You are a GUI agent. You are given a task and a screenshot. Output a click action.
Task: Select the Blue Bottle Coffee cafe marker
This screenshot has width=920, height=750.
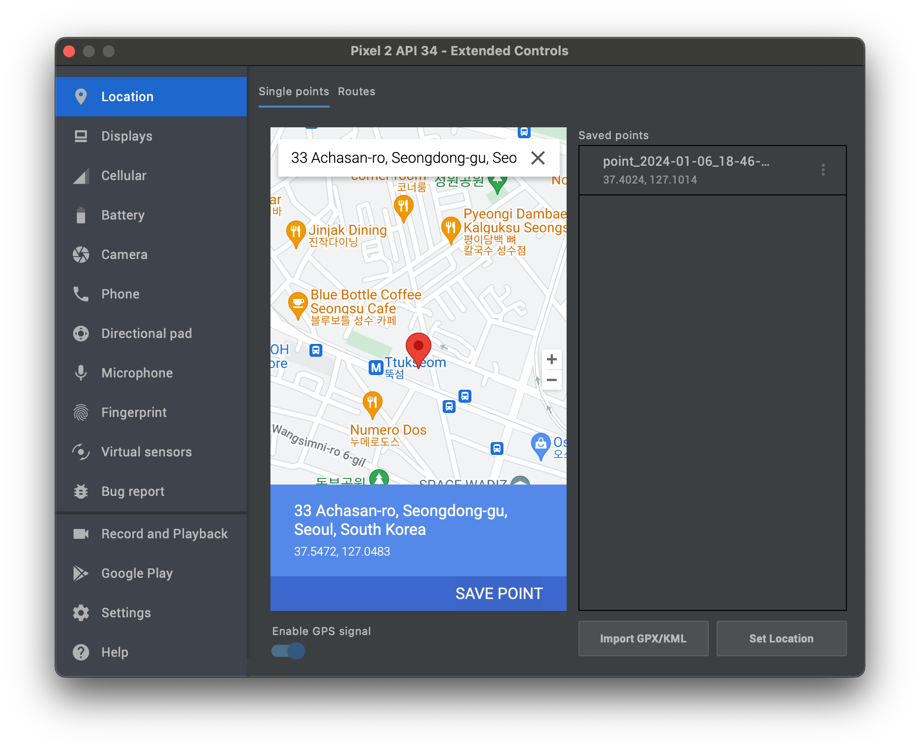tap(298, 306)
